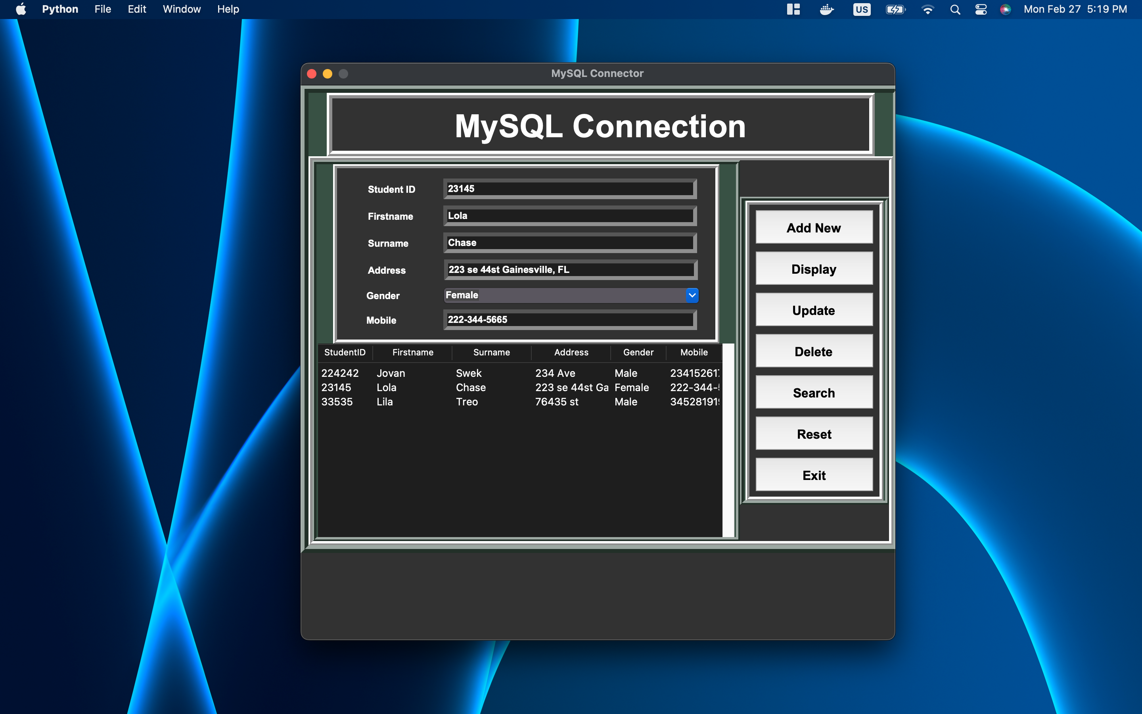
Task: Click the Display button
Action: pyautogui.click(x=814, y=269)
